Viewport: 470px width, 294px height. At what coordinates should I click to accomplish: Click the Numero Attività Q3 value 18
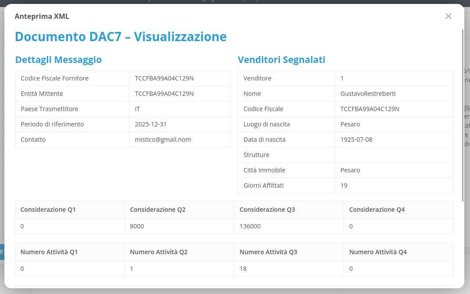coord(243,269)
